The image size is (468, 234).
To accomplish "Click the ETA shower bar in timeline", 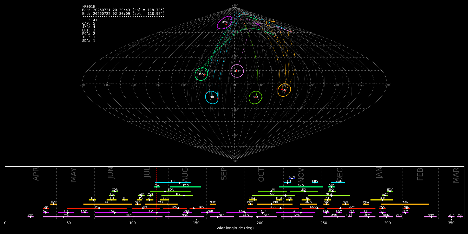I will point(66,217).
